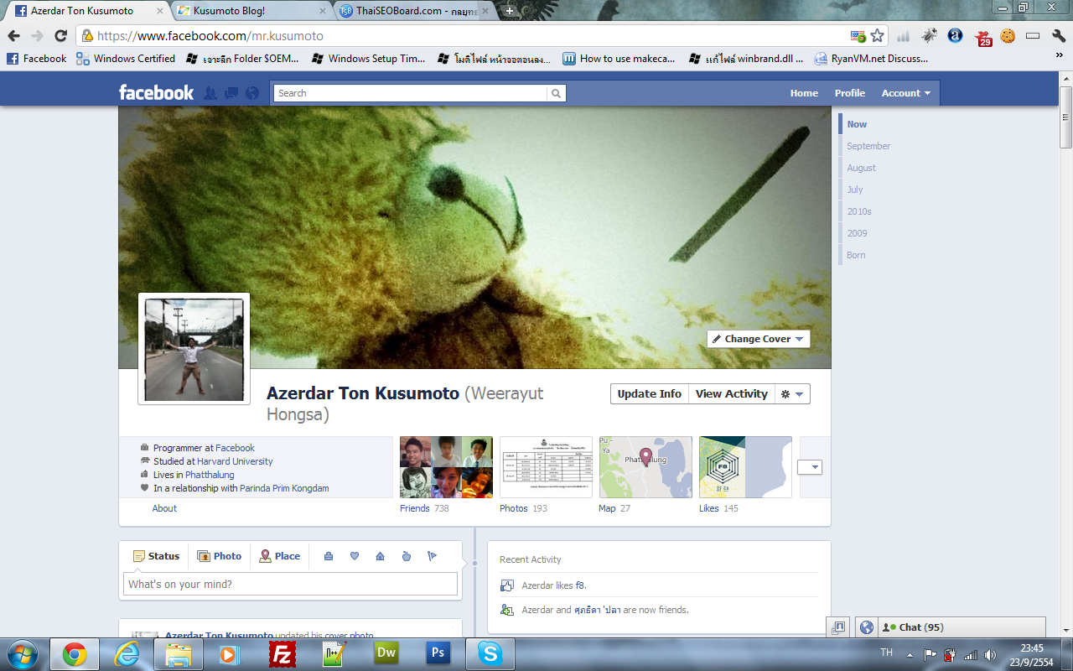Screen dimensions: 1073x671
Task: Open the Windows Certified bookmark
Action: point(125,59)
